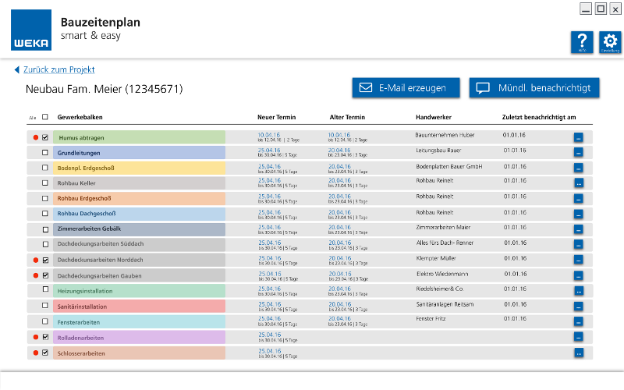Check the Grundleitungen checkbox
Image resolution: width=624 pixels, height=390 pixels.
click(45, 153)
